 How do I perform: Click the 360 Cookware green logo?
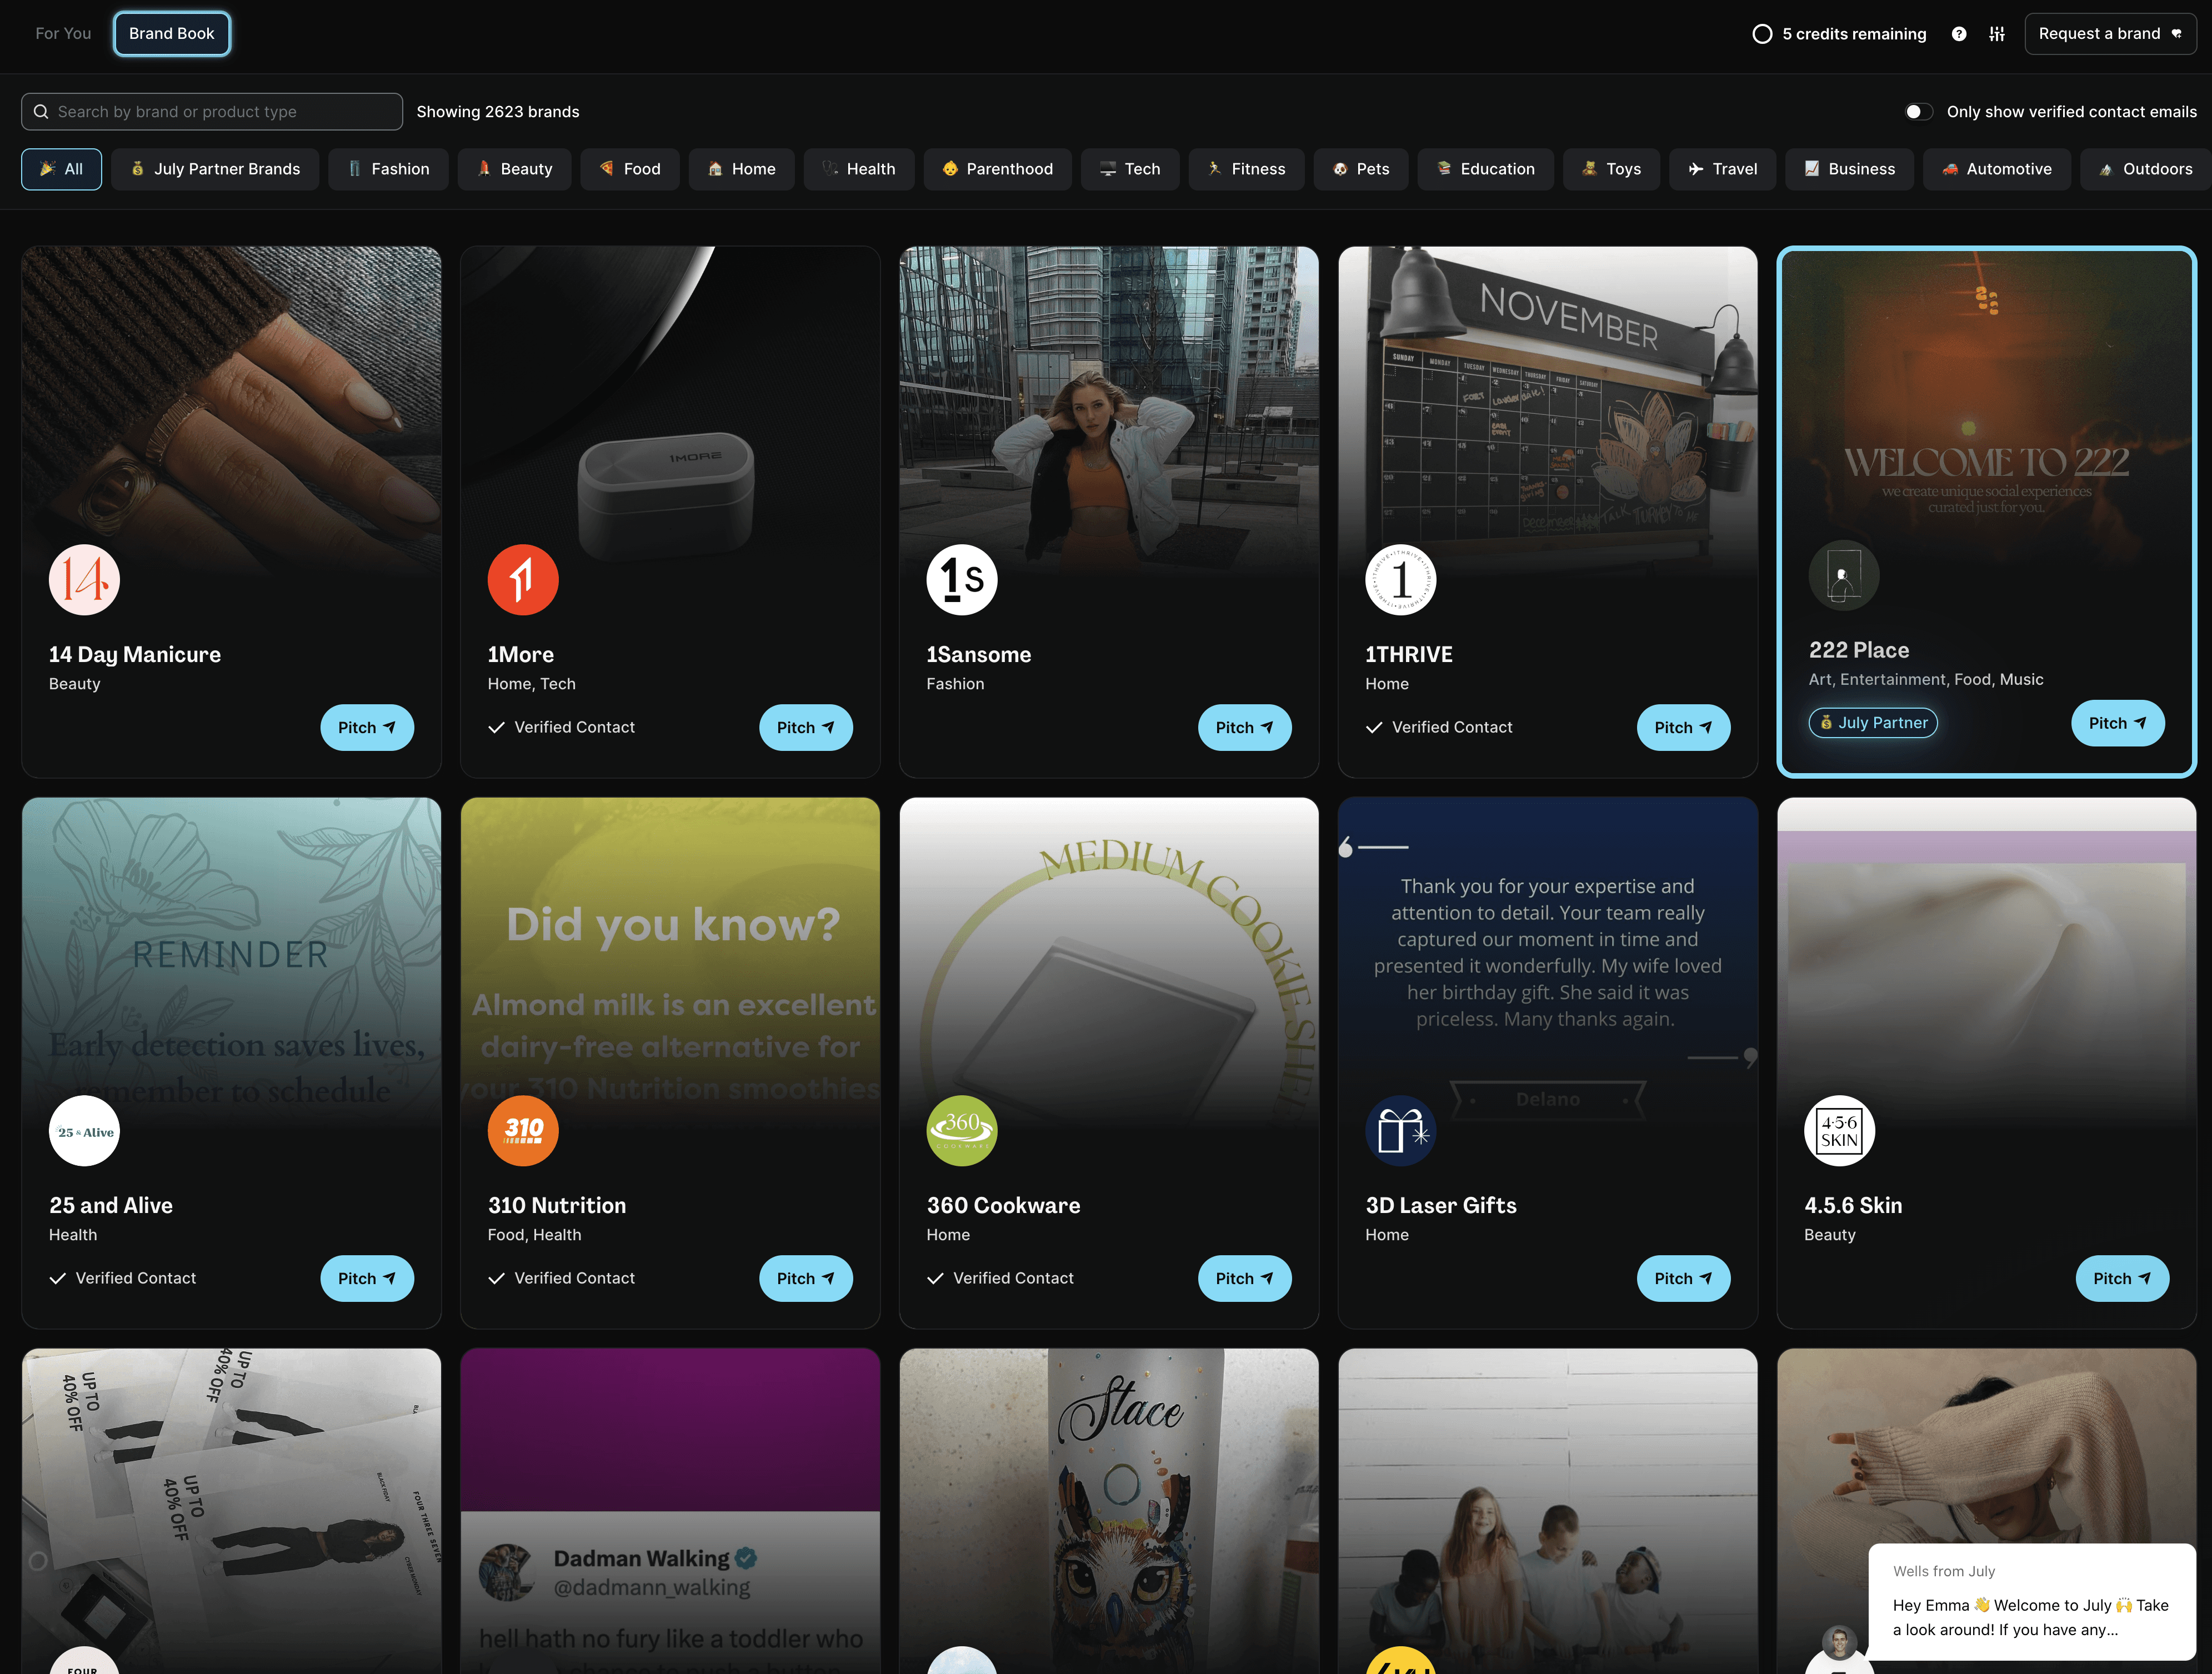click(x=961, y=1131)
